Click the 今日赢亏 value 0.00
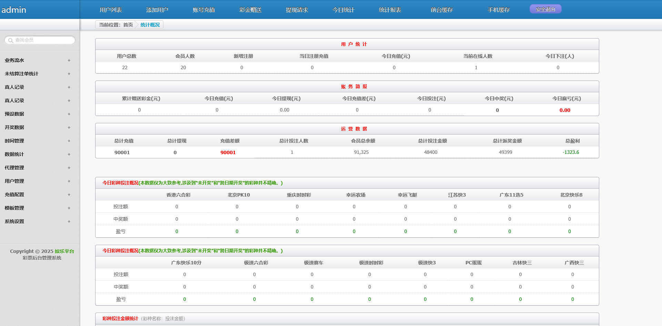The image size is (662, 326). 565,110
